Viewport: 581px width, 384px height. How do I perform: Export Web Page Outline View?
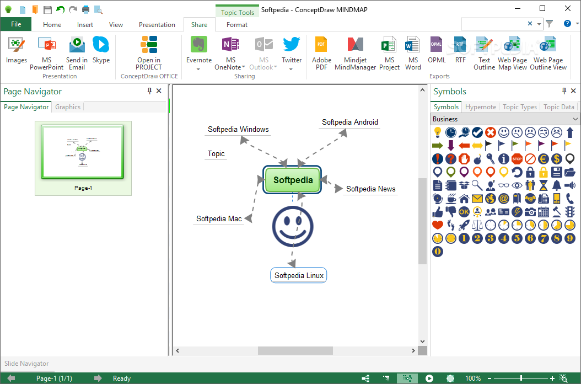[x=548, y=54]
